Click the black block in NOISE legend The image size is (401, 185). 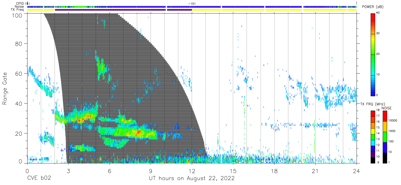pos(385,158)
